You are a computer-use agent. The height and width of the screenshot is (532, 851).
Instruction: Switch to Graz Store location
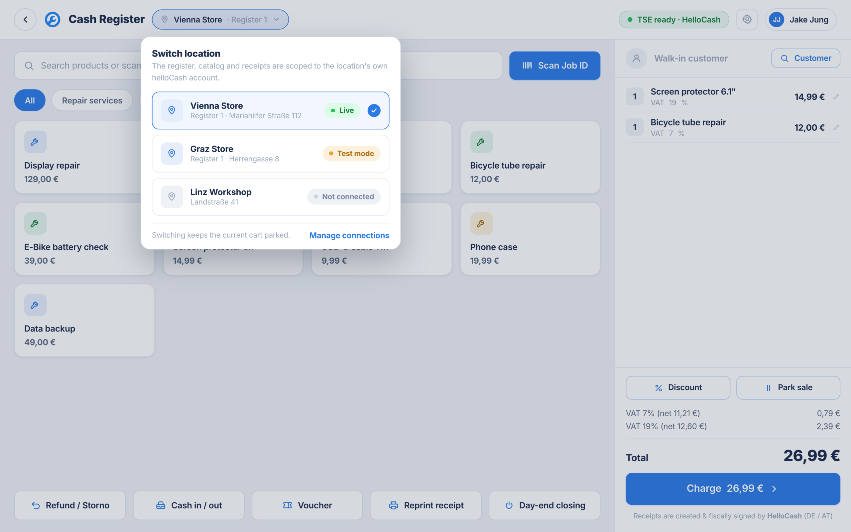(x=270, y=154)
